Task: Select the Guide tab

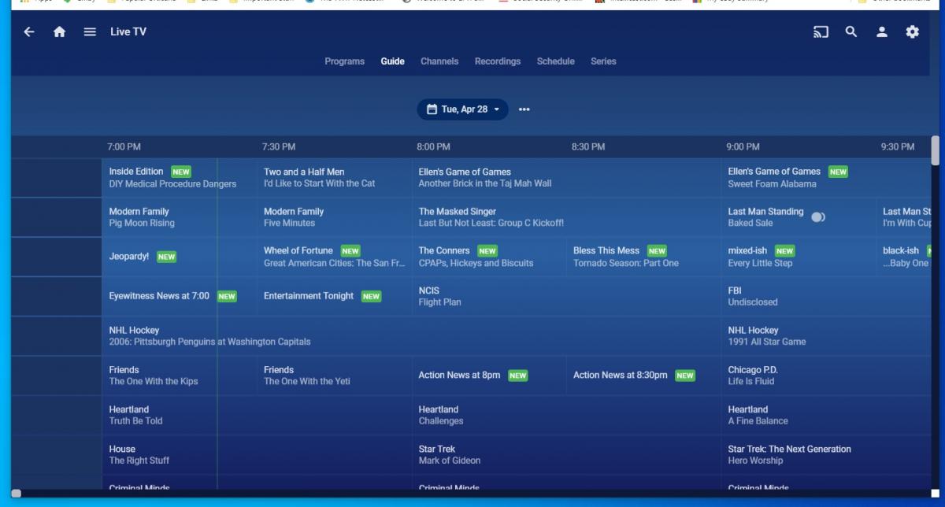Action: point(392,61)
